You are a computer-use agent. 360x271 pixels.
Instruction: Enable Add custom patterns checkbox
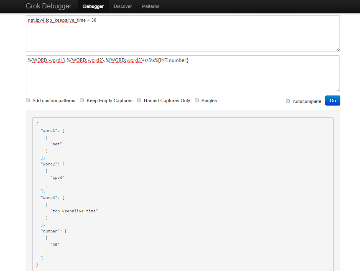tap(28, 100)
